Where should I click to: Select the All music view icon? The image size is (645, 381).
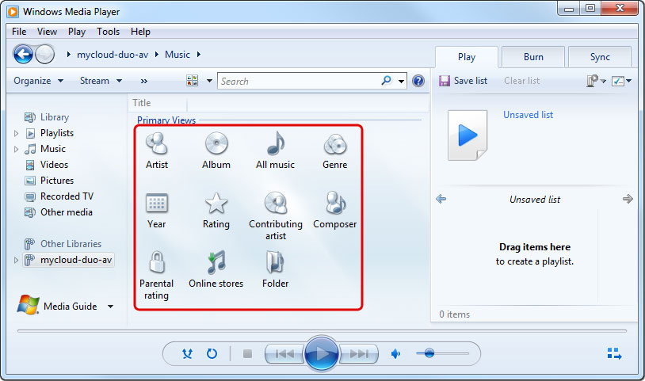coord(275,144)
